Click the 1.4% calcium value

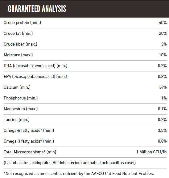pos(162,87)
